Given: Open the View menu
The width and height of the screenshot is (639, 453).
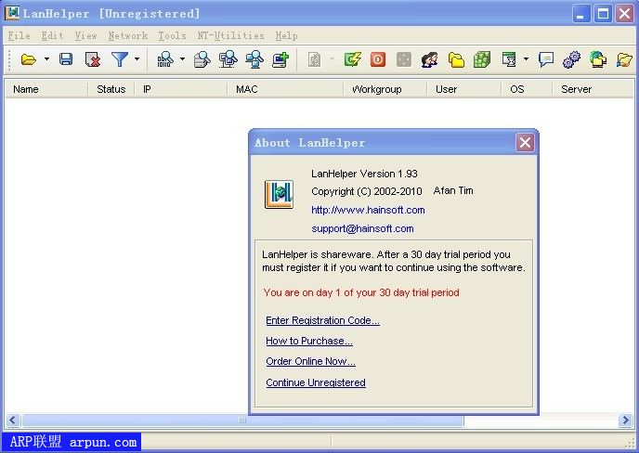Looking at the screenshot, I should tap(85, 36).
